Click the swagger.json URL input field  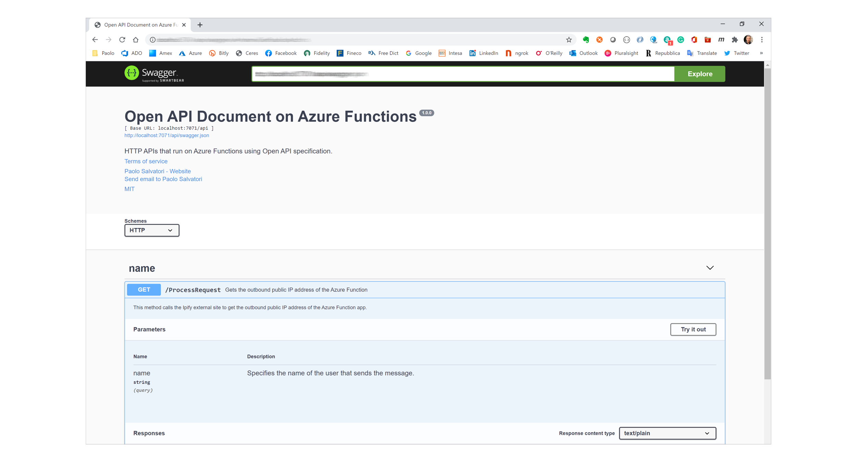463,73
